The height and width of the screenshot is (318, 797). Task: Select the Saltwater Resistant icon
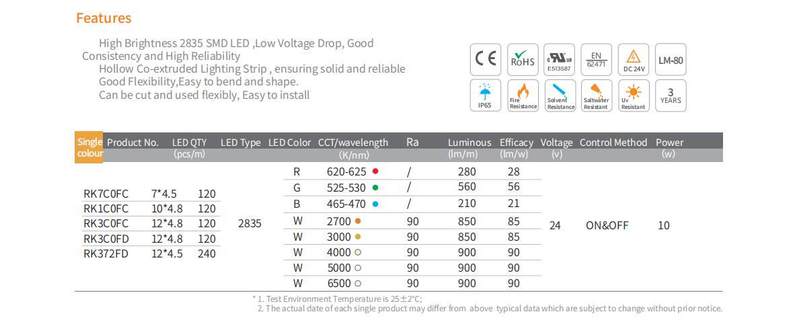point(596,95)
